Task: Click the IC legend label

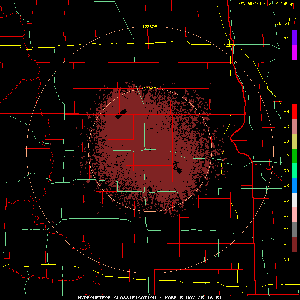Action: point(286,215)
